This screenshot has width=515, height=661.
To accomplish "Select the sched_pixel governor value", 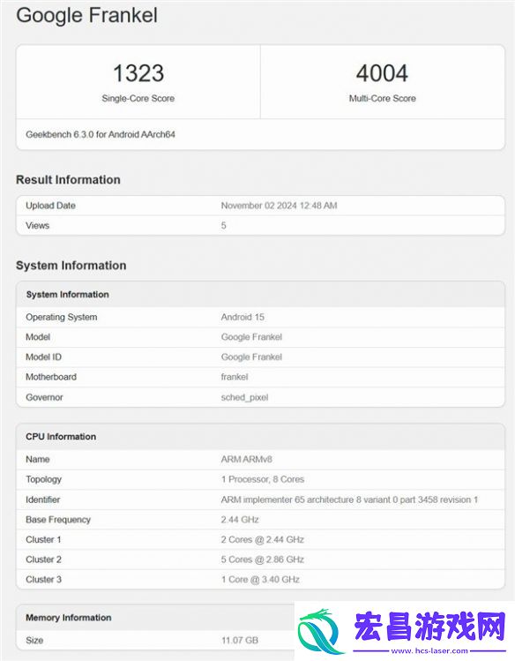I will point(244,397).
